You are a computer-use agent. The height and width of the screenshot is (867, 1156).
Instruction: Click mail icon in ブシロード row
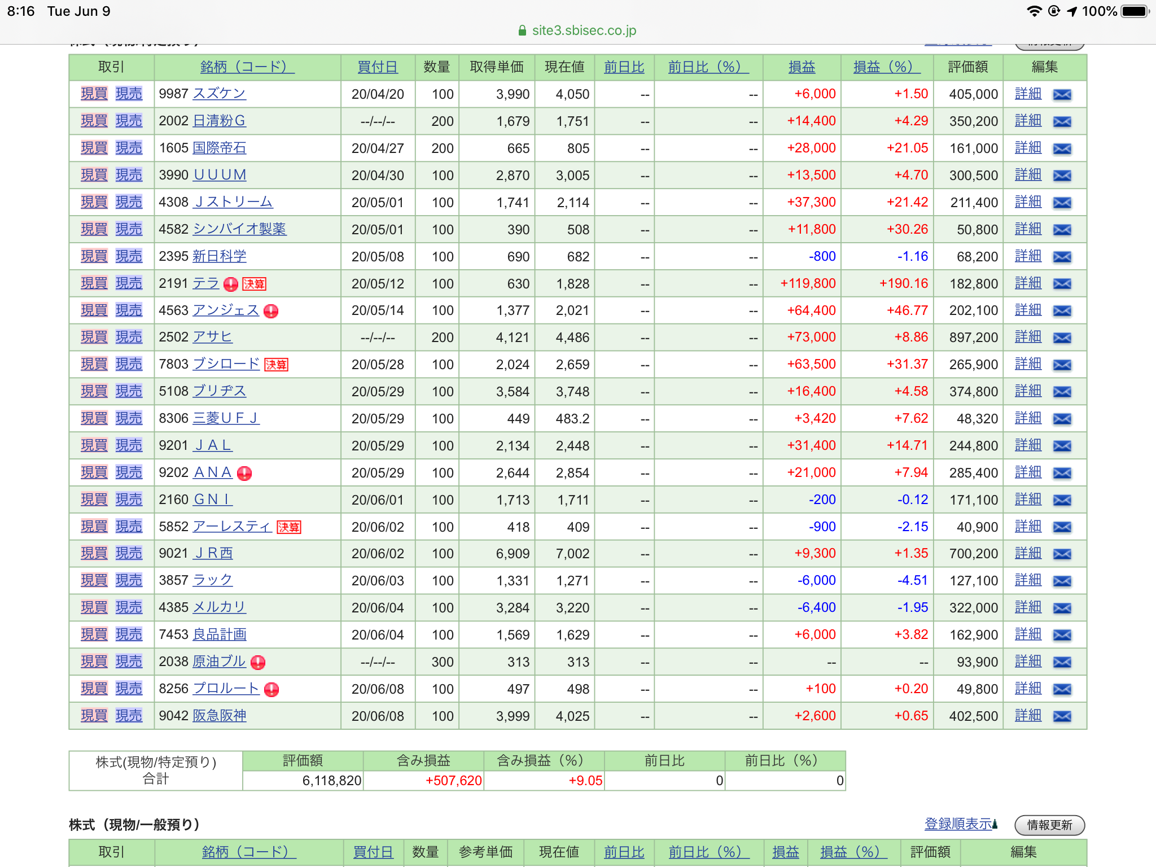pos(1062,365)
